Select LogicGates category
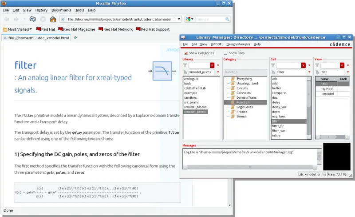This screenshot has height=217, width=355. click(245, 107)
